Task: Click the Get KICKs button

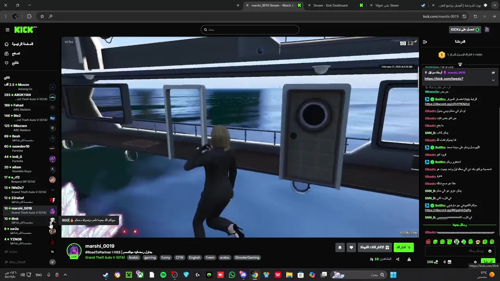Action: click(x=465, y=30)
